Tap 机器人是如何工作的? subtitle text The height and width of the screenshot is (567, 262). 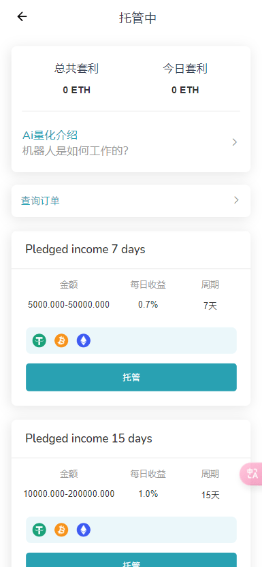[x=76, y=151]
